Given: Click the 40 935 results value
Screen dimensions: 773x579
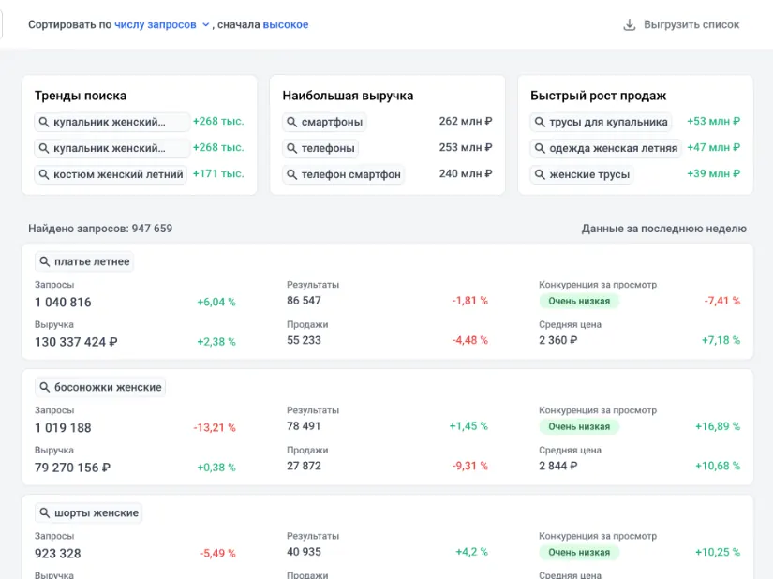Looking at the screenshot, I should (304, 552).
